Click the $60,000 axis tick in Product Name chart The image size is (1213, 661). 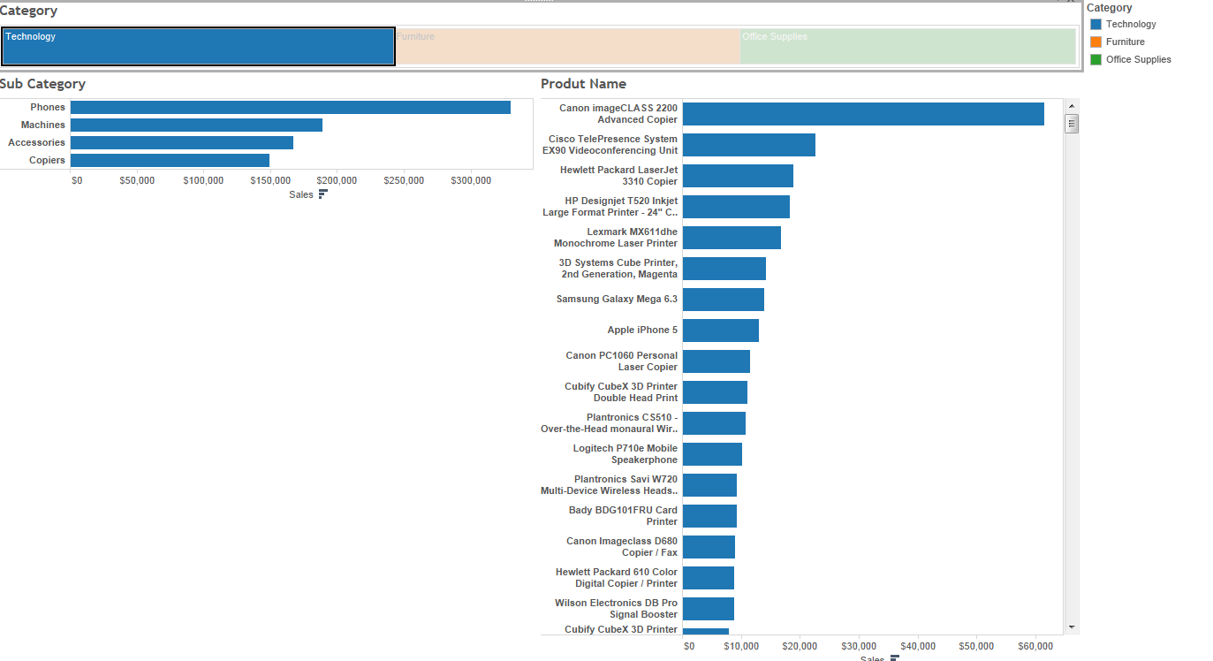click(x=1035, y=646)
